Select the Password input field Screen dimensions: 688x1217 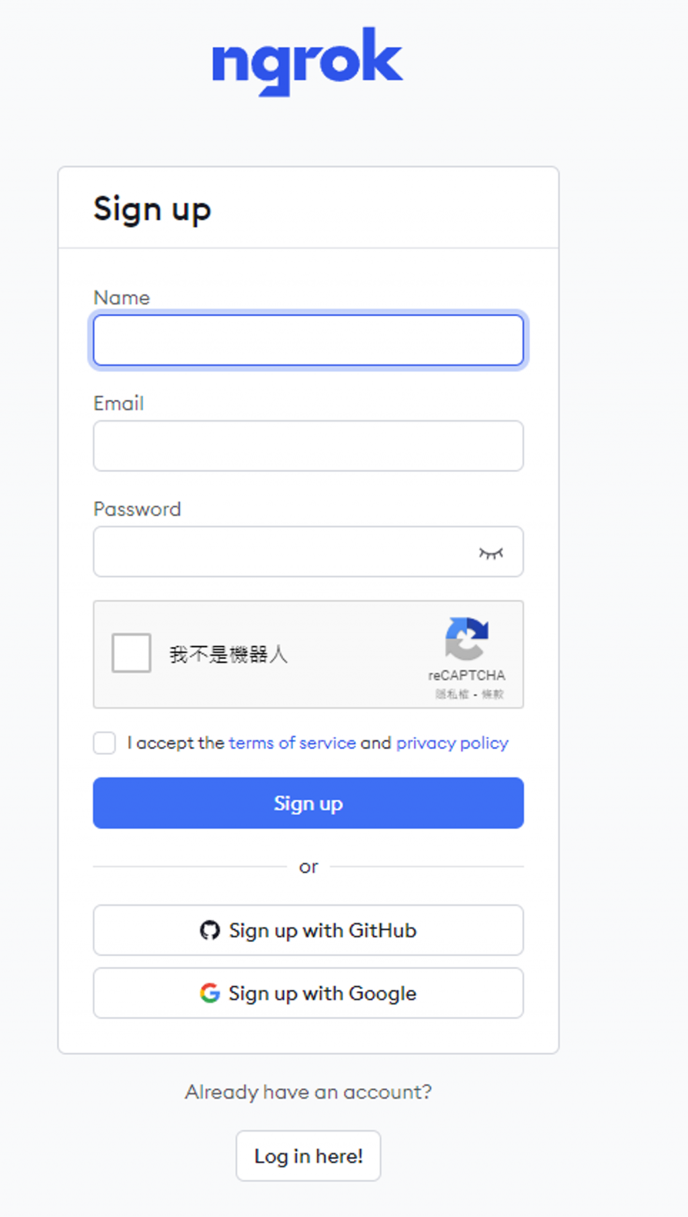tap(308, 551)
